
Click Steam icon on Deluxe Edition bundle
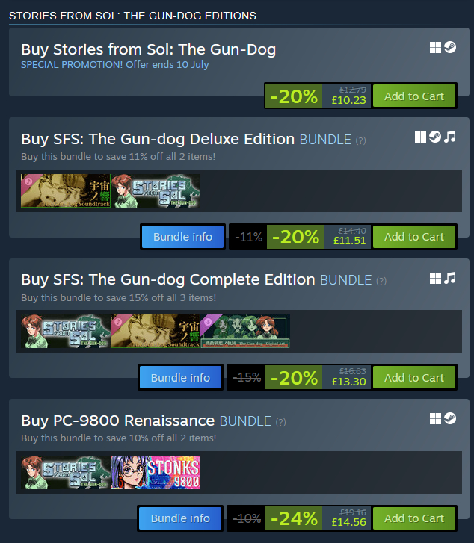(x=435, y=137)
